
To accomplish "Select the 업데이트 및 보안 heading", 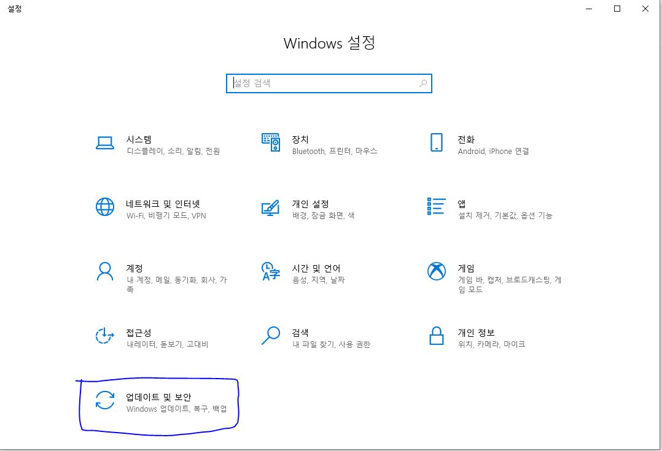I will (158, 397).
